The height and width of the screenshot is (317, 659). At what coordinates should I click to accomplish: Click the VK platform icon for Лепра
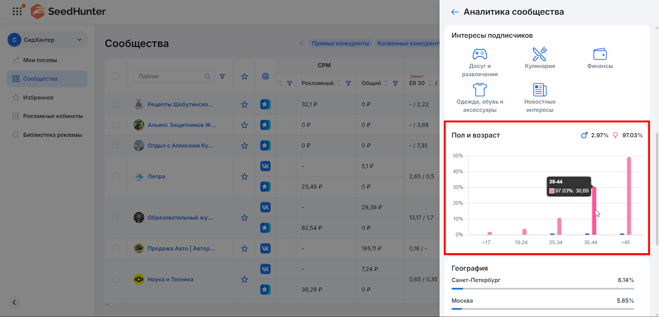point(265,166)
